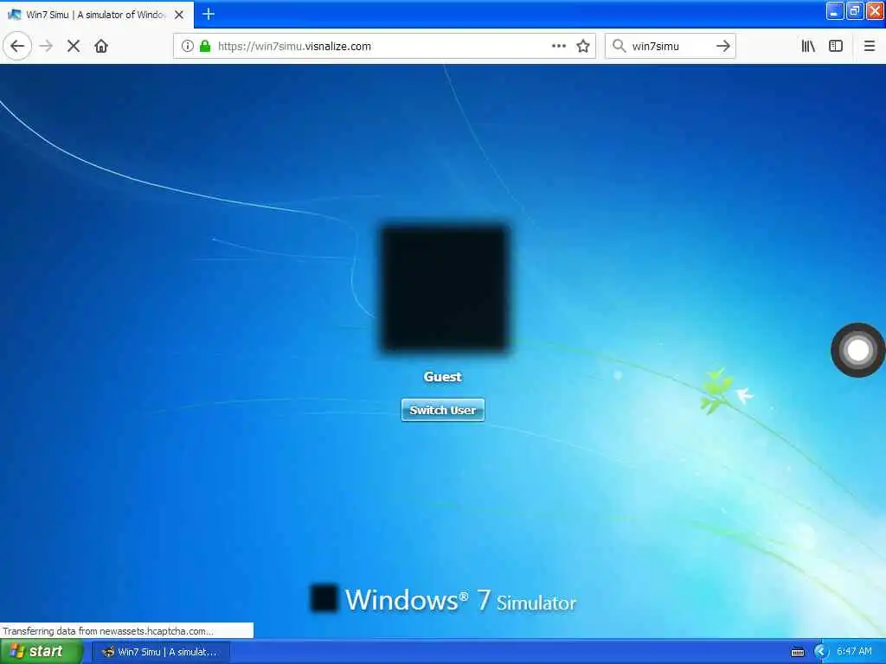Click the Switch User button
Viewport: 886px width, 664px height.
[x=442, y=410]
